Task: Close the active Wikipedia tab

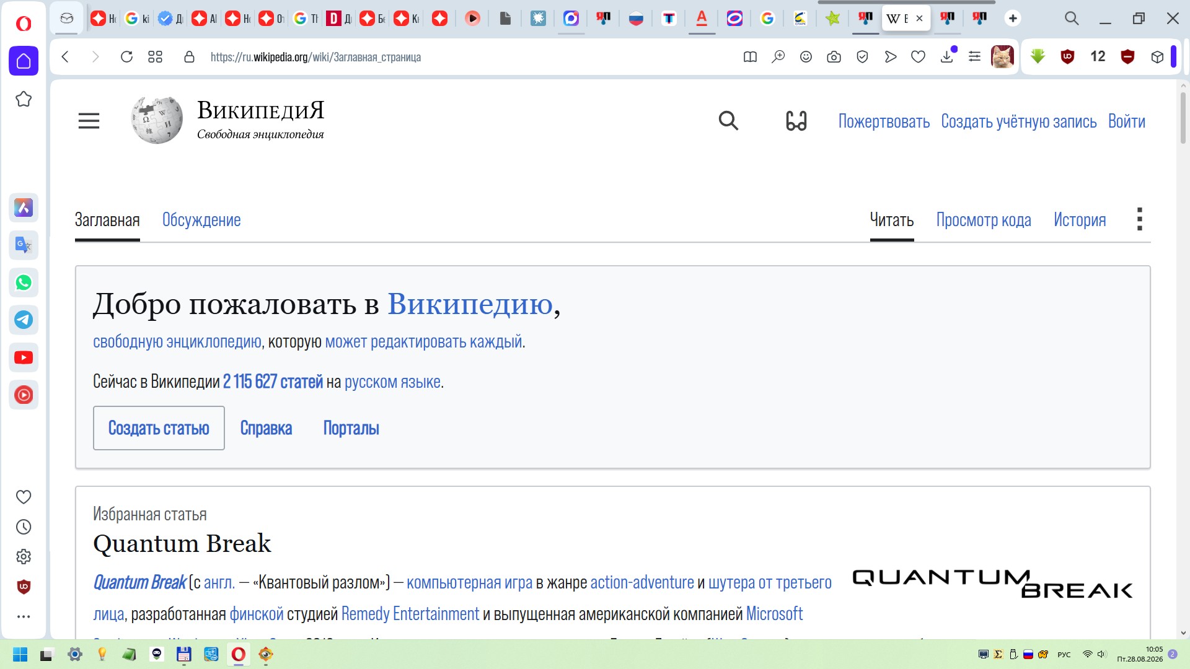Action: point(919,19)
